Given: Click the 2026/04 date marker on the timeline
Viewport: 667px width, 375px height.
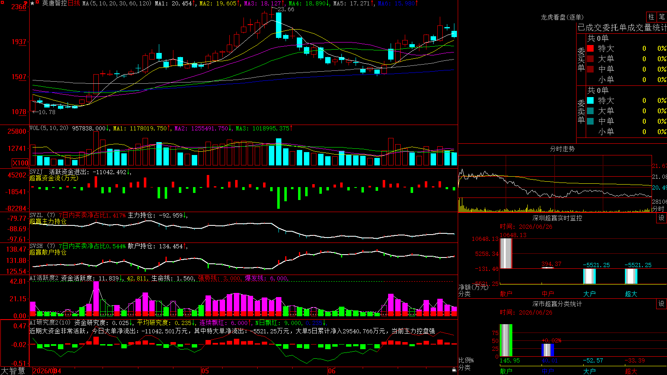Looking at the screenshot, I should pyautogui.click(x=47, y=371).
